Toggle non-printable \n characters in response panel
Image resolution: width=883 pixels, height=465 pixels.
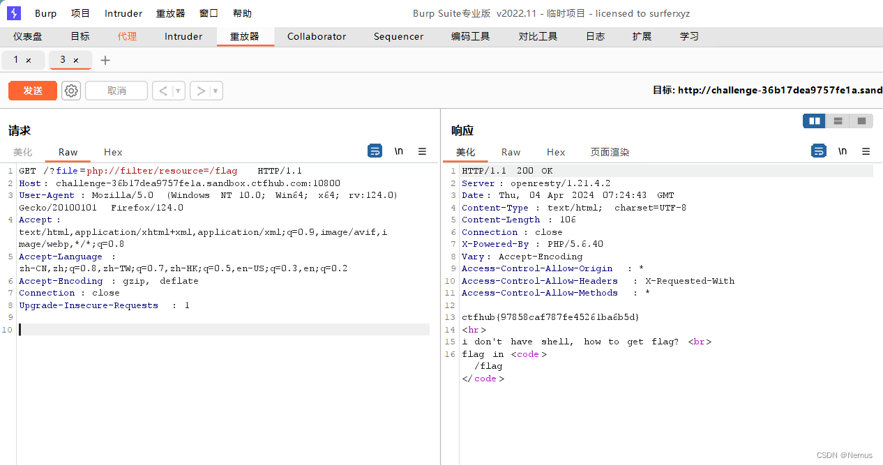pyautogui.click(x=843, y=151)
